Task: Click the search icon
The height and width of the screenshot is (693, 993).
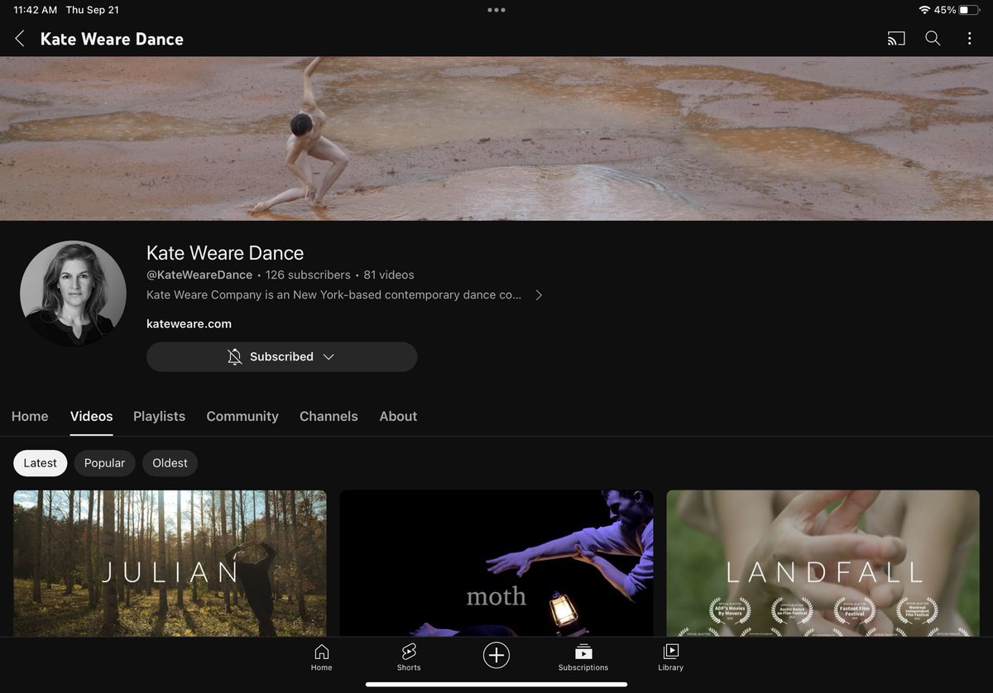Action: [933, 38]
